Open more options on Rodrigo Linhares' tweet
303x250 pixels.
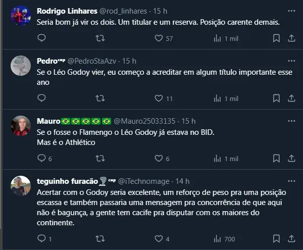point(291,11)
